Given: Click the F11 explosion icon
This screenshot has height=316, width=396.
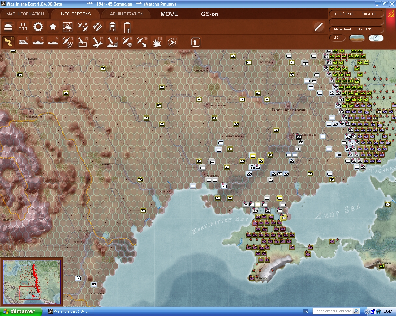Looking at the screenshot, I should (157, 42).
